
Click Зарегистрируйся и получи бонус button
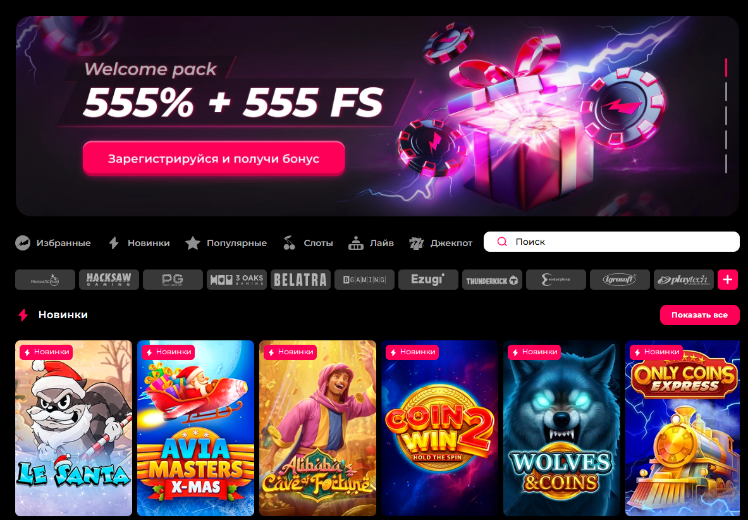pyautogui.click(x=214, y=158)
